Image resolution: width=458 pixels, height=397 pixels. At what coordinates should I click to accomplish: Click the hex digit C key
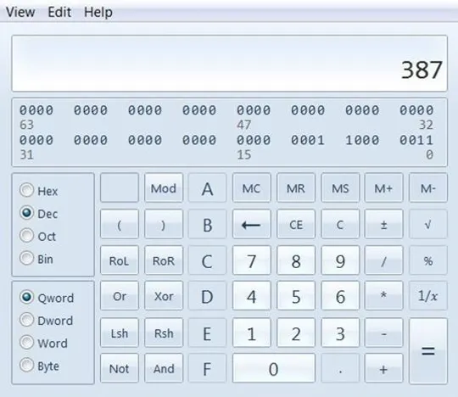[x=208, y=260]
